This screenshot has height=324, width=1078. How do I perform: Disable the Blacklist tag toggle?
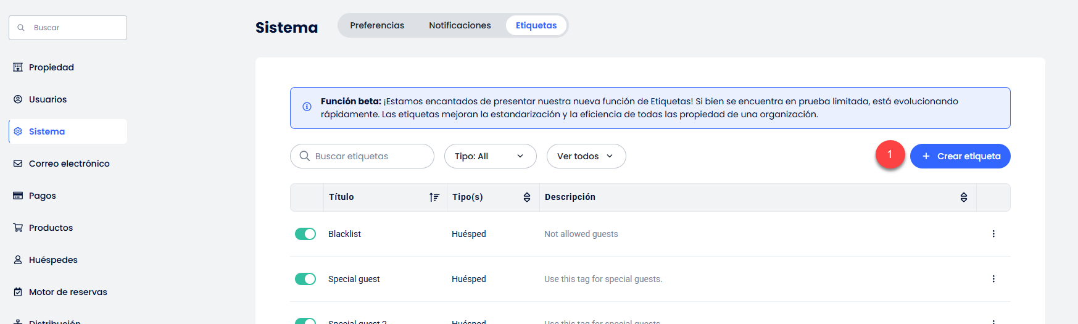(x=305, y=234)
